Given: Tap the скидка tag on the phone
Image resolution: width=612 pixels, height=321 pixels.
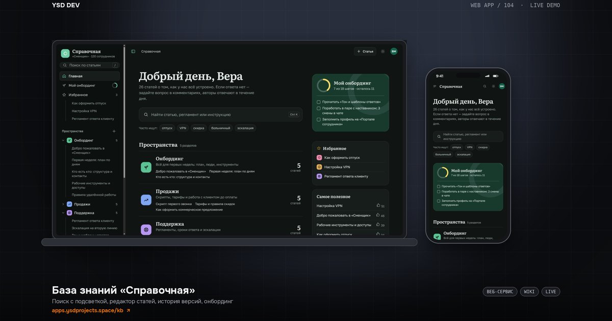Looking at the screenshot, I should (483, 147).
